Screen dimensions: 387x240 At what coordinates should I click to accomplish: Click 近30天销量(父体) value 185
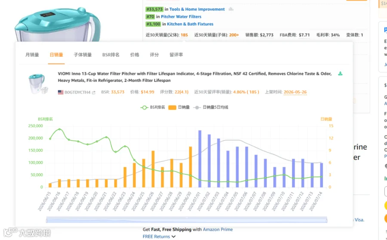(x=184, y=35)
